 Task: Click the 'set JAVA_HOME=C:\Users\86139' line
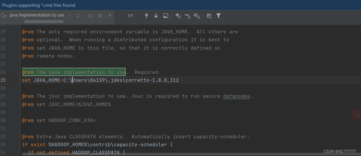[100, 80]
